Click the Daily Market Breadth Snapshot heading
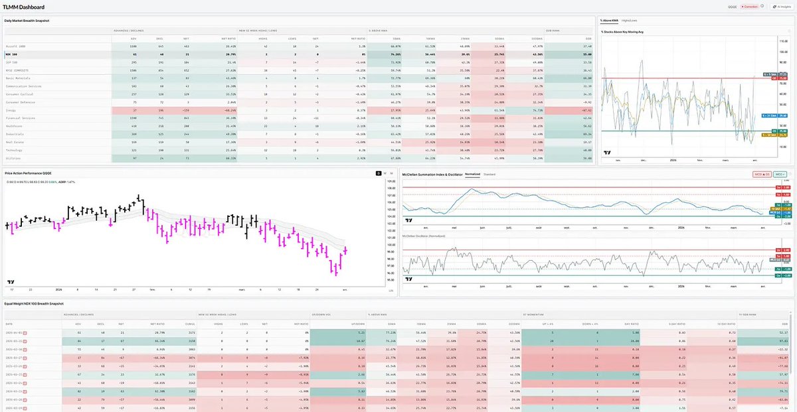The width and height of the screenshot is (797, 412). 27,21
